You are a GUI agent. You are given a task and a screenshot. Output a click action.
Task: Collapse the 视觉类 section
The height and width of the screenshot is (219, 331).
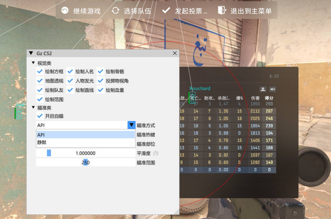33,63
